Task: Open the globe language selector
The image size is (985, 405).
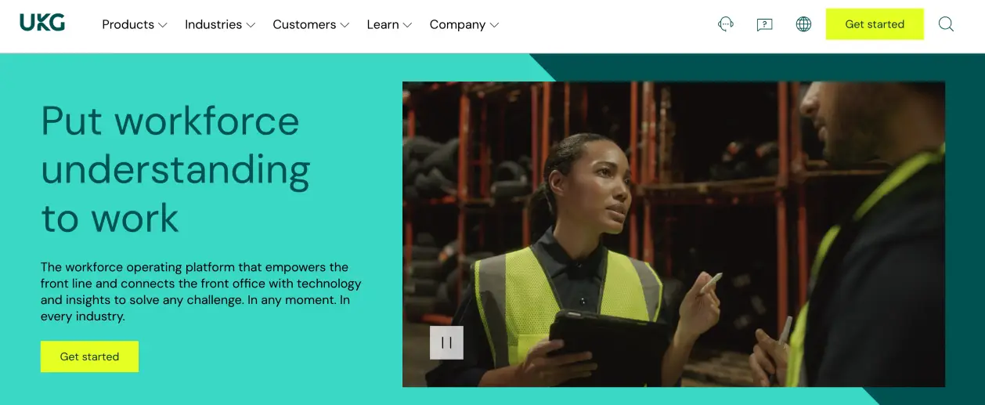Action: 803,24
